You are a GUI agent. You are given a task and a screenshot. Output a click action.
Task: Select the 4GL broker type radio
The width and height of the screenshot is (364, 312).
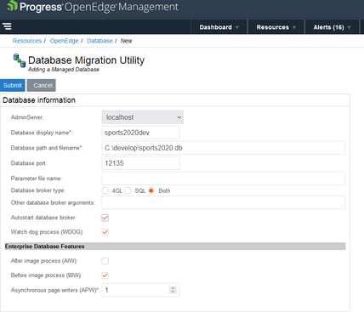[x=105, y=190]
